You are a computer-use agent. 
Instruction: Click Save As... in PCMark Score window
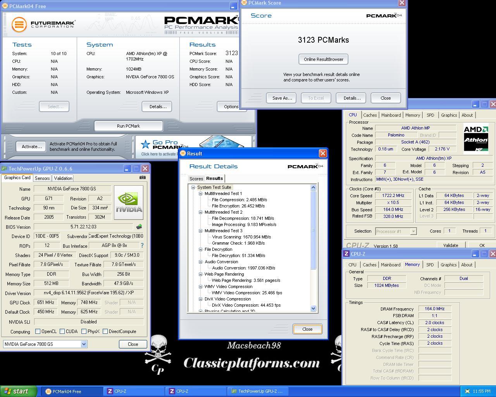pos(282,98)
